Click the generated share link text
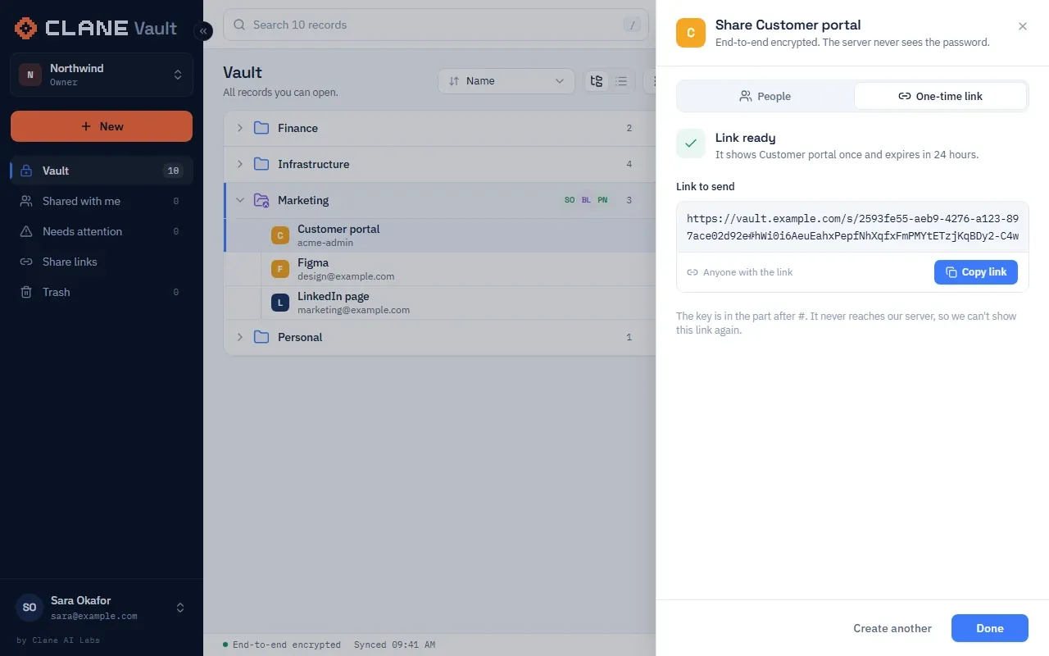Viewport: 1049px width, 656px height. click(x=852, y=227)
